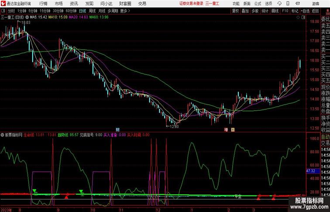Screen dimensions: 330x212
Task: Open the 版面 menu
Action: pyautogui.click(x=247, y=3)
